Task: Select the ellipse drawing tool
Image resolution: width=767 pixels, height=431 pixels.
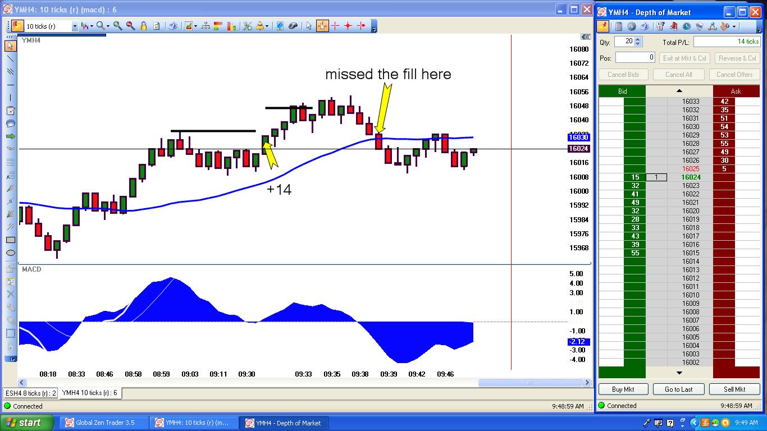Action: click(x=11, y=253)
